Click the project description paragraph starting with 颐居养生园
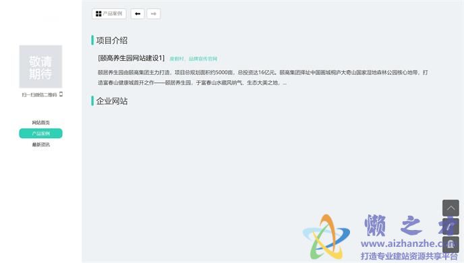464x263 pixels. coord(263,78)
